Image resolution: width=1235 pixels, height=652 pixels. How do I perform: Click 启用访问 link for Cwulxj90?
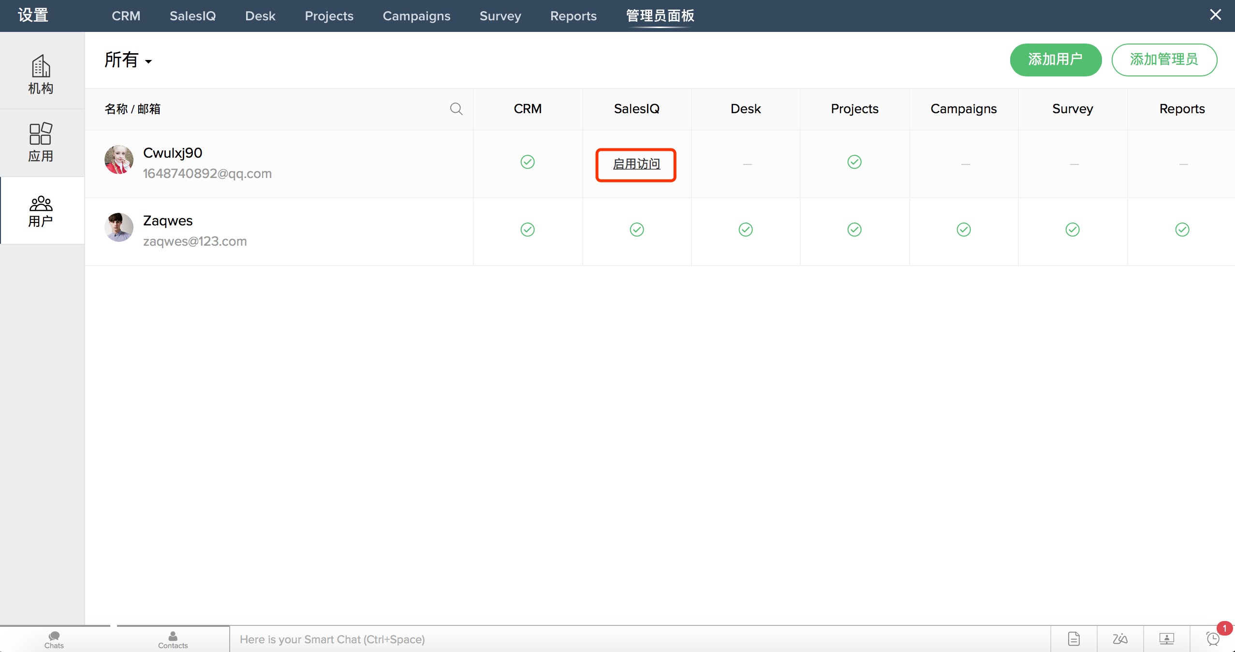pos(636,164)
